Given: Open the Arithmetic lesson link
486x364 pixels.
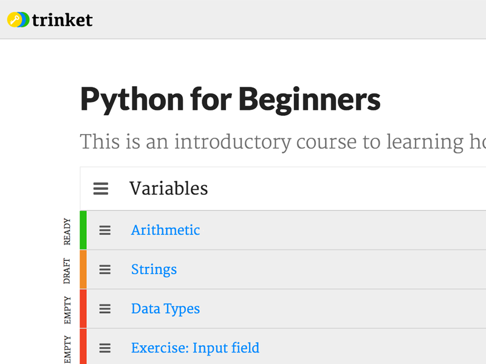Looking at the screenshot, I should [165, 230].
